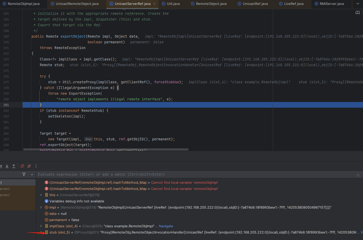
Task: Click the forceStubUse argument on line 197
Action: [167, 82]
